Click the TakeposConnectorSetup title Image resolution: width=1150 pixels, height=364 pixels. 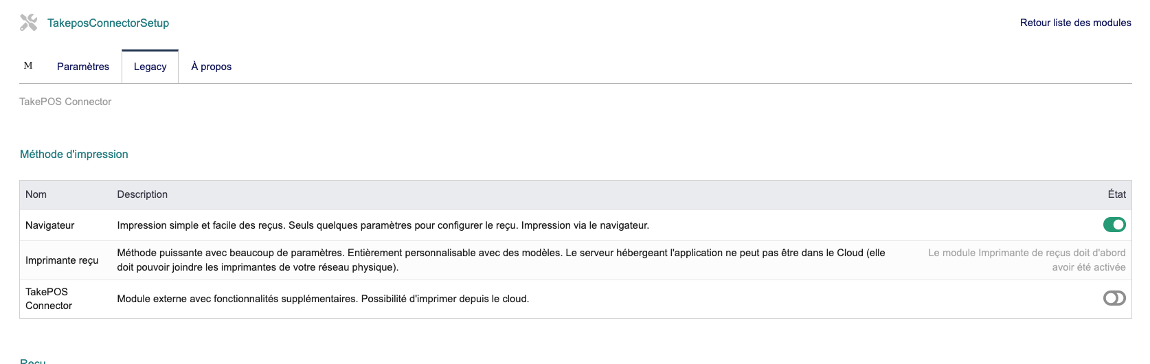[108, 23]
